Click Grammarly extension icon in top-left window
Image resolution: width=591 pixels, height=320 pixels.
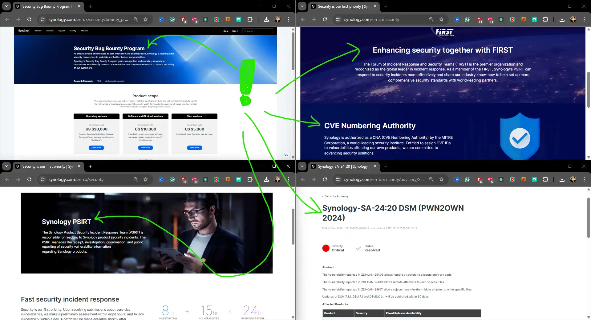click(172, 19)
